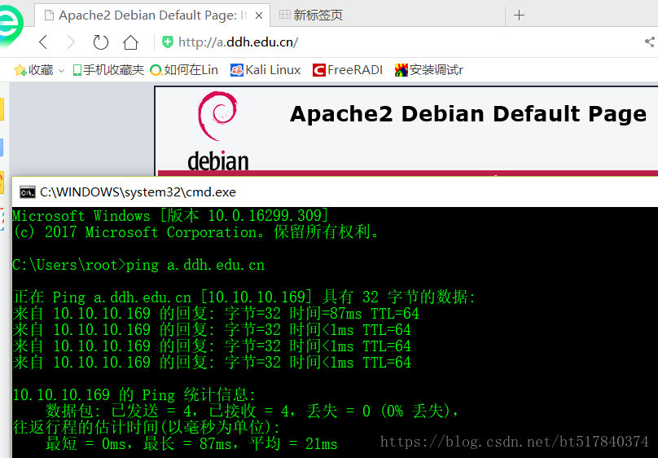
Task: Click the cmd.exe window title bar icon
Action: pos(28,192)
